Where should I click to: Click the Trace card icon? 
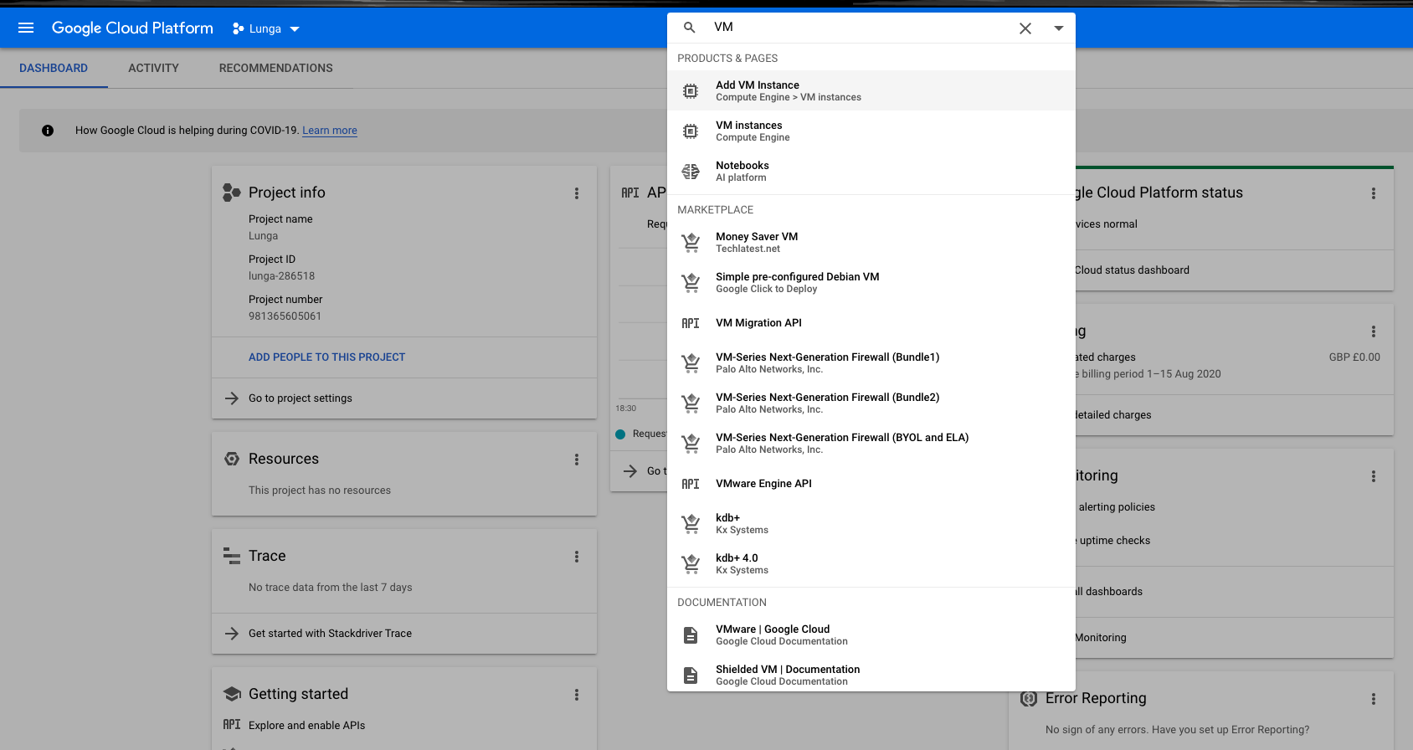pos(232,556)
